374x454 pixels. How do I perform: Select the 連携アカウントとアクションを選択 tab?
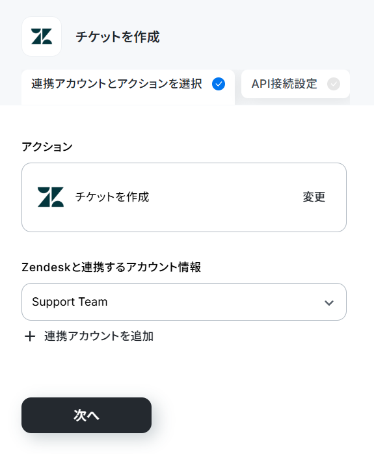[x=128, y=87]
